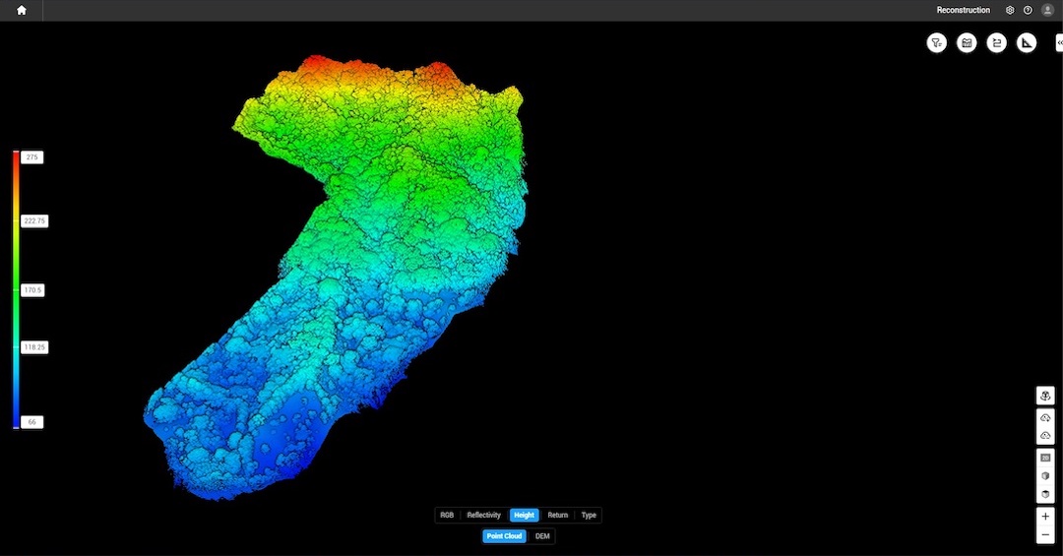Open the user account menu
Screen dimensions: 1063x556
pyautogui.click(x=1047, y=10)
